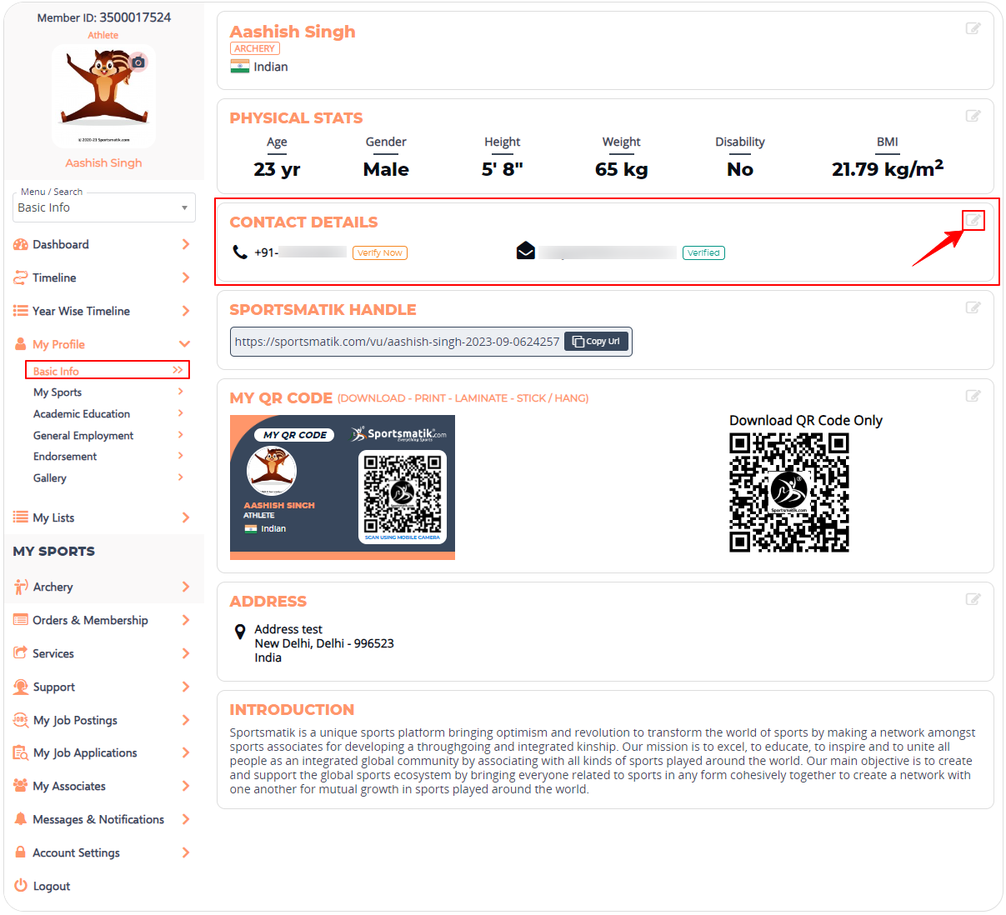Click the My Job Applications icon
This screenshot has height=915, width=1006.
pyautogui.click(x=21, y=752)
